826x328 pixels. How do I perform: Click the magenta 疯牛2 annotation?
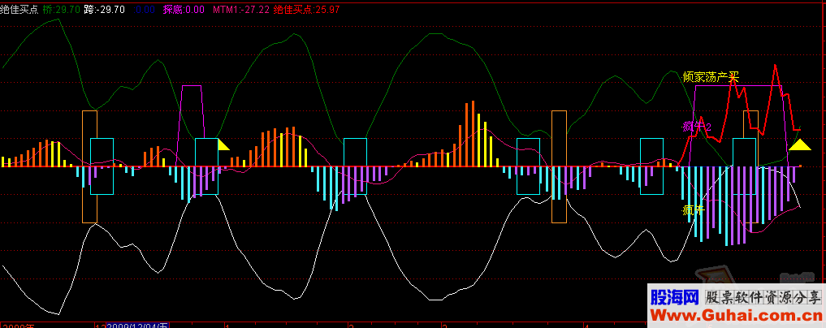(x=697, y=127)
